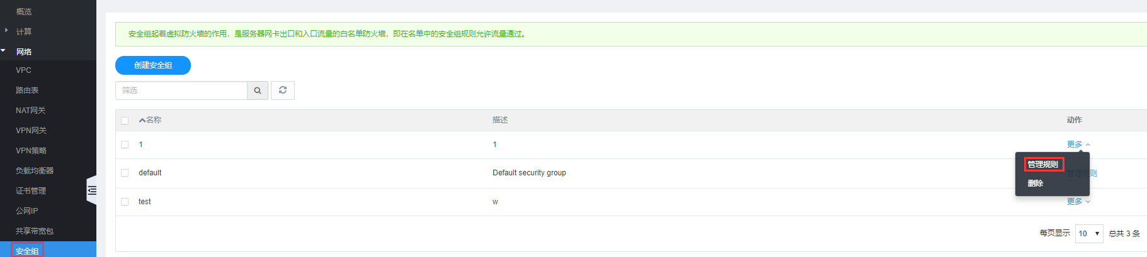Screen dimensions: 1147x257
Task: Open the rows-per-page dropdown showing 10
Action: coord(1089,233)
